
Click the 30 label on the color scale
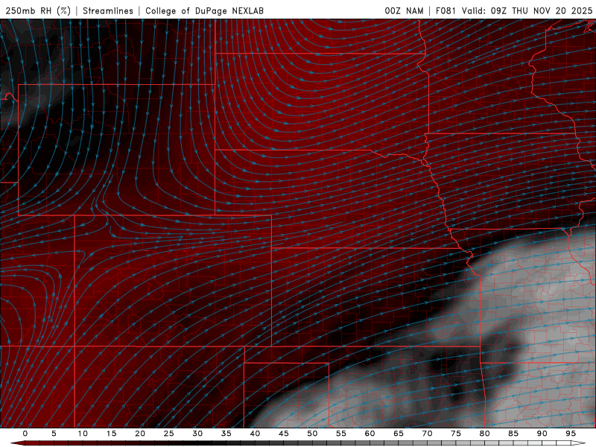[197, 434]
